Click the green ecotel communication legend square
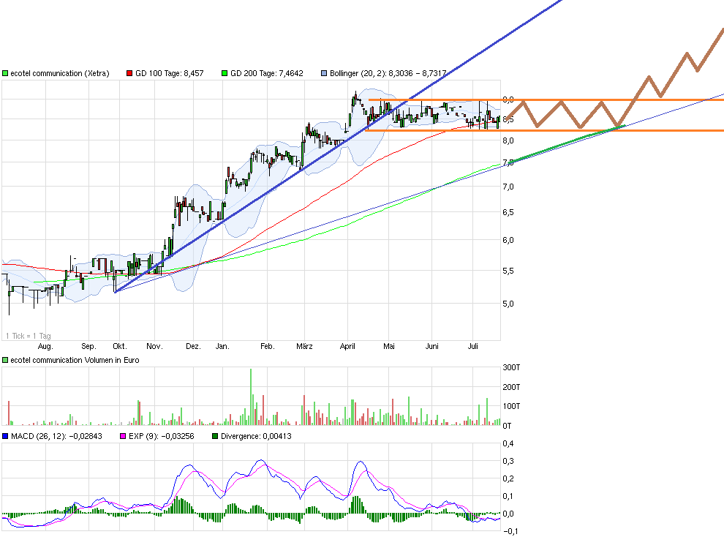 click(x=5, y=73)
